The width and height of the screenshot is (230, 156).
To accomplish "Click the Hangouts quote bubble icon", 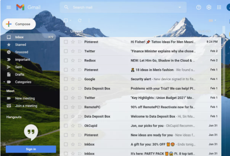I will click(x=31, y=132).
